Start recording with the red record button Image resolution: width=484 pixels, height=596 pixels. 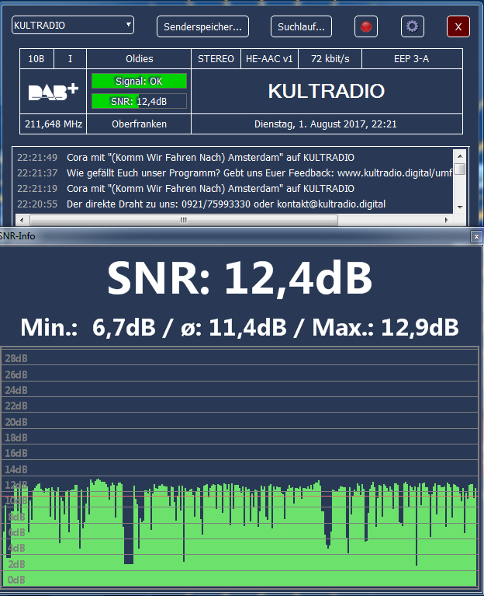[x=366, y=26]
